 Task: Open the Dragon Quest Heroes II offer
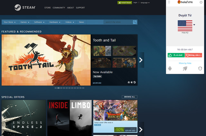(115, 116)
